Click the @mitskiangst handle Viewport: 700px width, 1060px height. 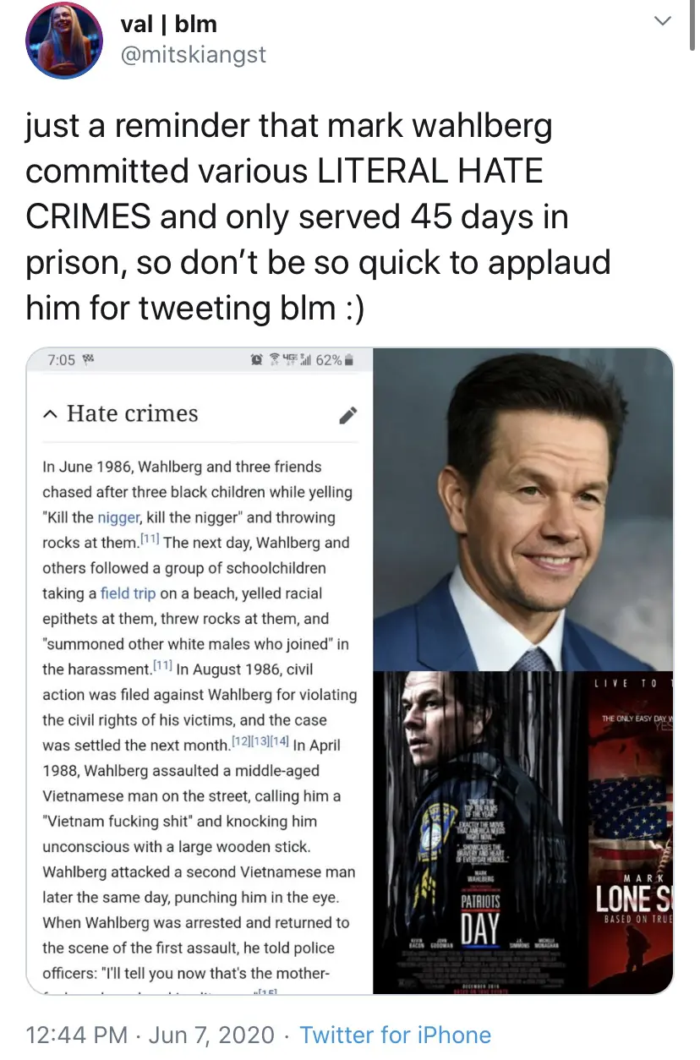click(x=194, y=55)
